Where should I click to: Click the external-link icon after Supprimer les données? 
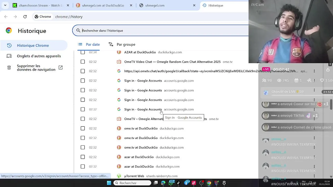[60, 68]
